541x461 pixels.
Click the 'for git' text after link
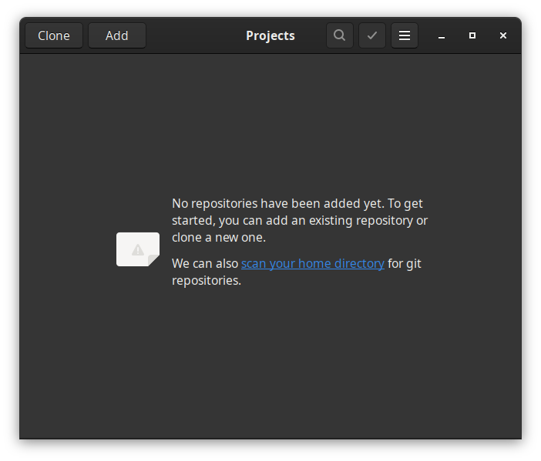[405, 263]
